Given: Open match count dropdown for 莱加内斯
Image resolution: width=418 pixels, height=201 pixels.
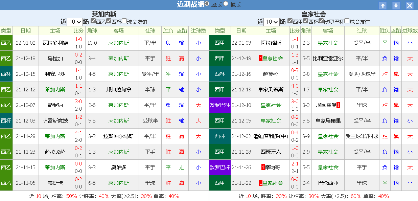Looking at the screenshot, I should pyautogui.click(x=75, y=22).
